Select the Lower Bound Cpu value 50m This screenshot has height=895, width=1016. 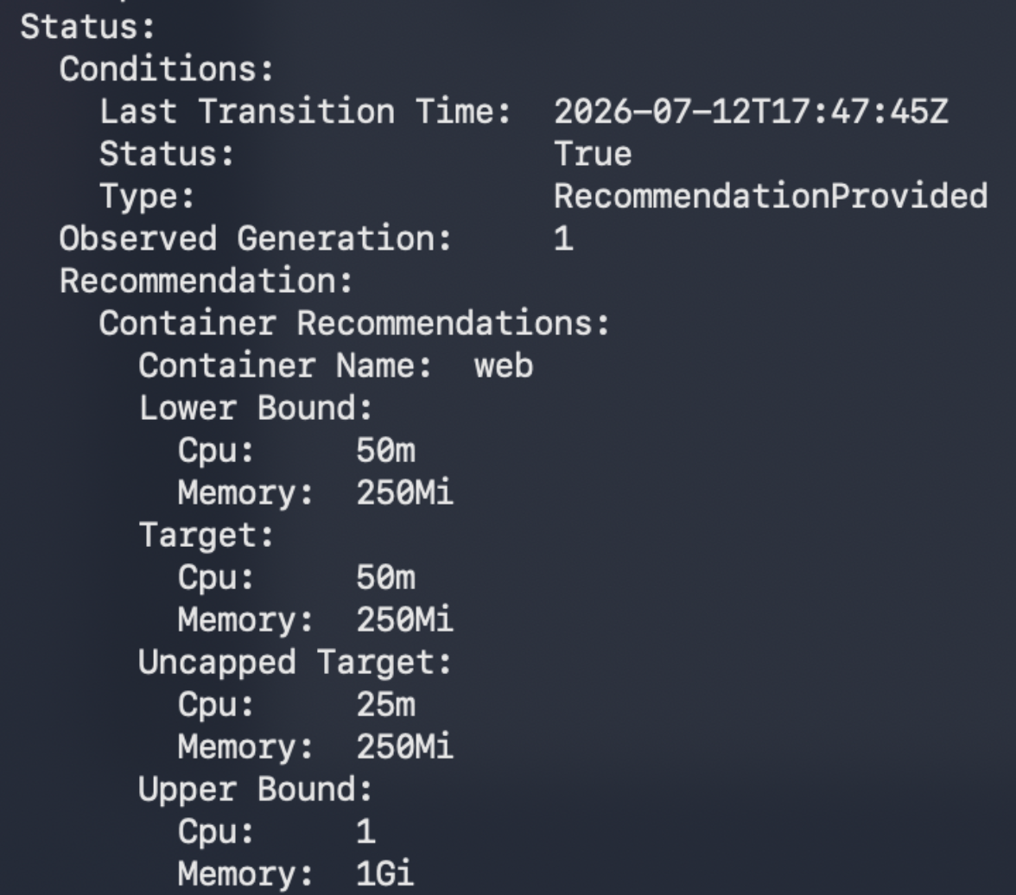click(x=385, y=450)
